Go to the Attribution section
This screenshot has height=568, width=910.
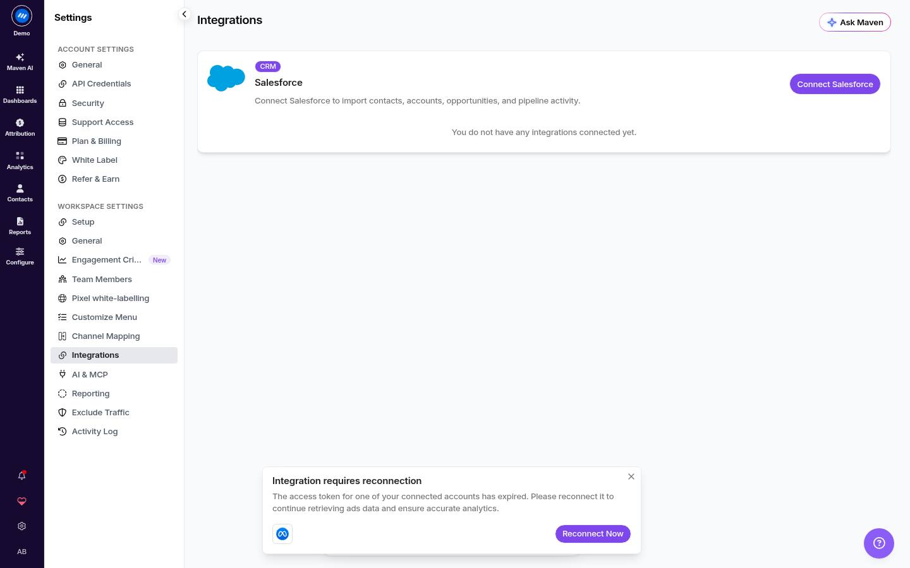[x=20, y=127]
